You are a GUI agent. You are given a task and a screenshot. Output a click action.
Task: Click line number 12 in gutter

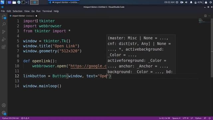(17, 76)
